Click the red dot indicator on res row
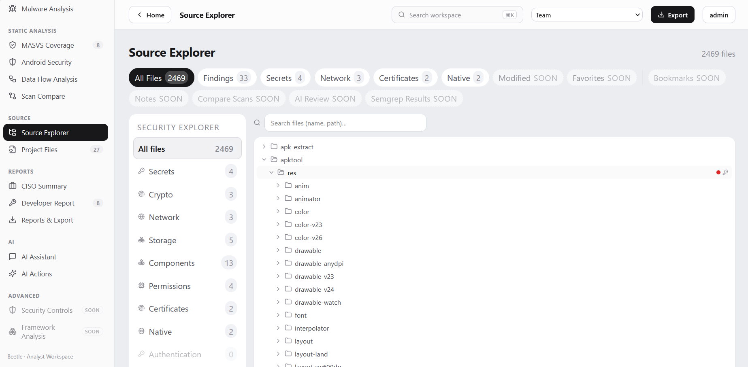This screenshot has width=748, height=367. 718,172
